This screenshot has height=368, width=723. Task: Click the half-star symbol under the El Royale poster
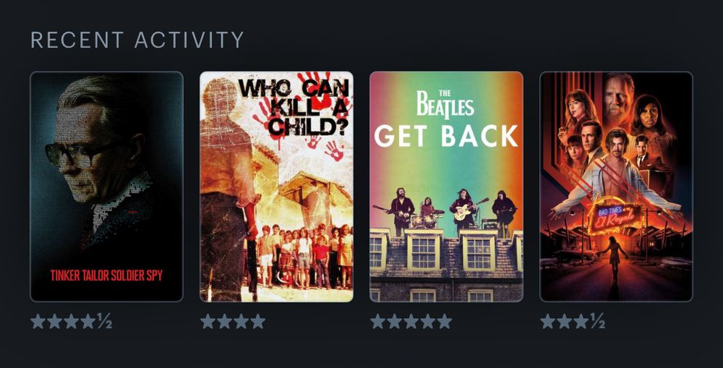click(x=598, y=322)
